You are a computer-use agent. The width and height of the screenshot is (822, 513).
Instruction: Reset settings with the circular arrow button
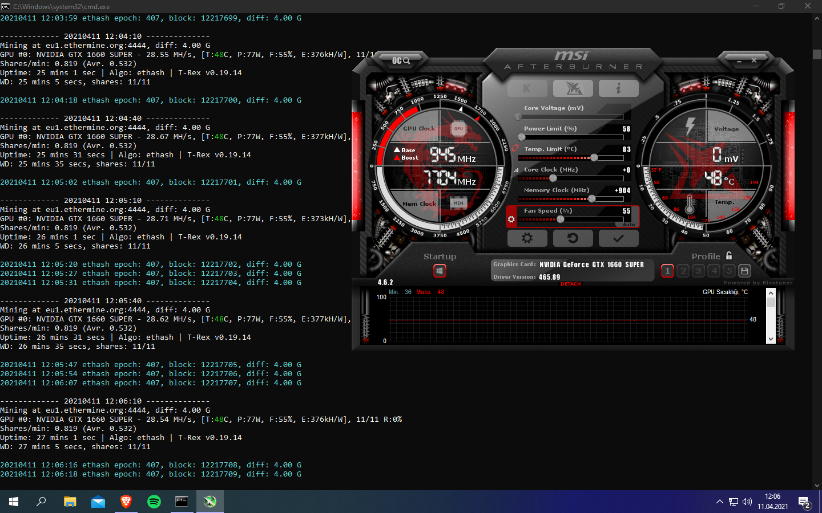(x=573, y=238)
